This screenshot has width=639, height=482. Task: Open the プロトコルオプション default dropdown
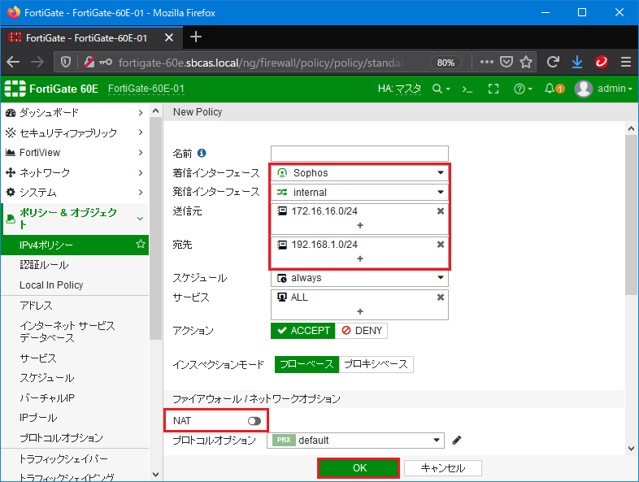point(355,441)
